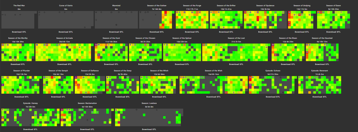Select Season of the Drifter heatmap
The height and width of the screenshot is (132, 358).
click(226, 20)
